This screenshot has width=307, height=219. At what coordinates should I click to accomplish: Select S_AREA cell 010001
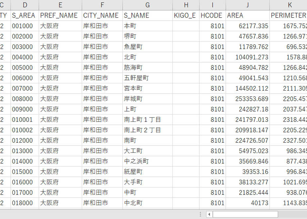click(25, 119)
